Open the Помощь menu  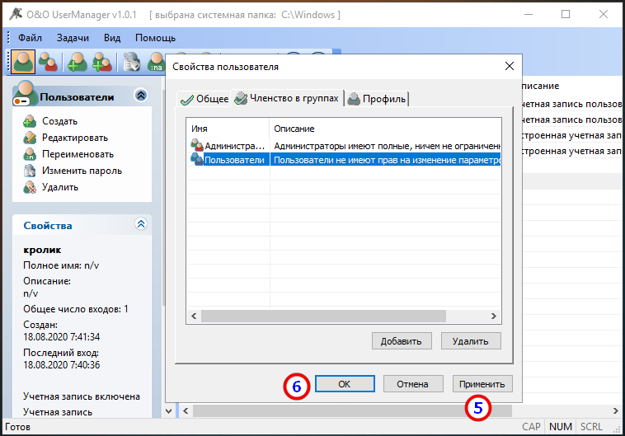(x=155, y=38)
